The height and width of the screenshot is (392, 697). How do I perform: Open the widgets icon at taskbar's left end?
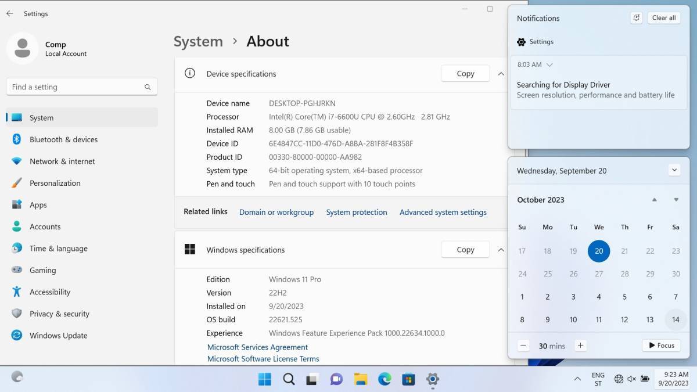[x=17, y=377]
